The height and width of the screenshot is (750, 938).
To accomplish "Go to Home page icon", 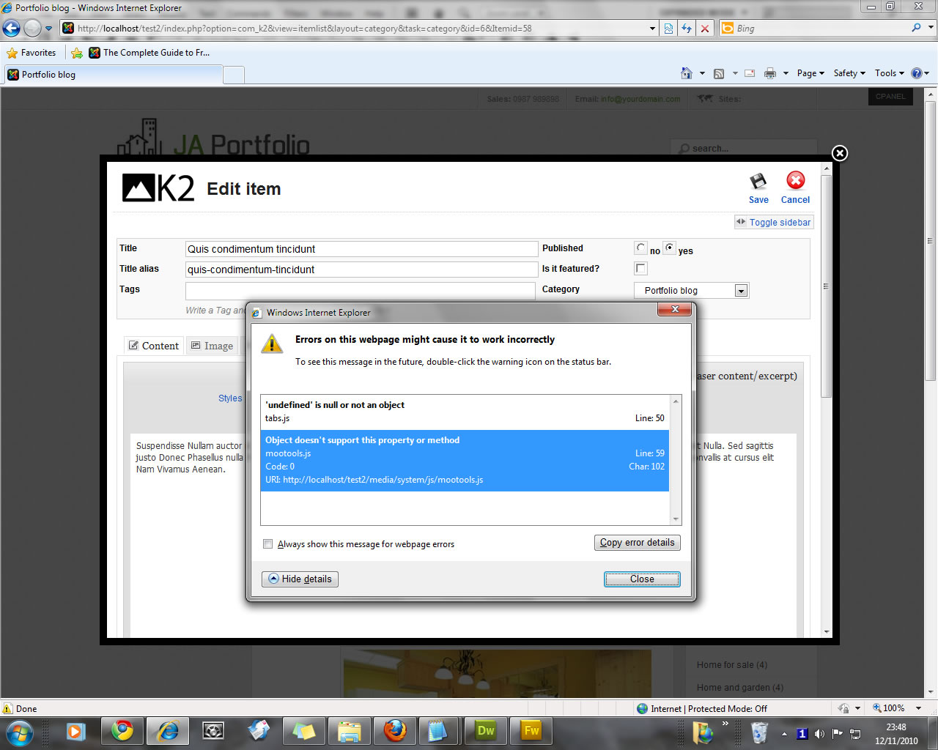I will coord(687,73).
